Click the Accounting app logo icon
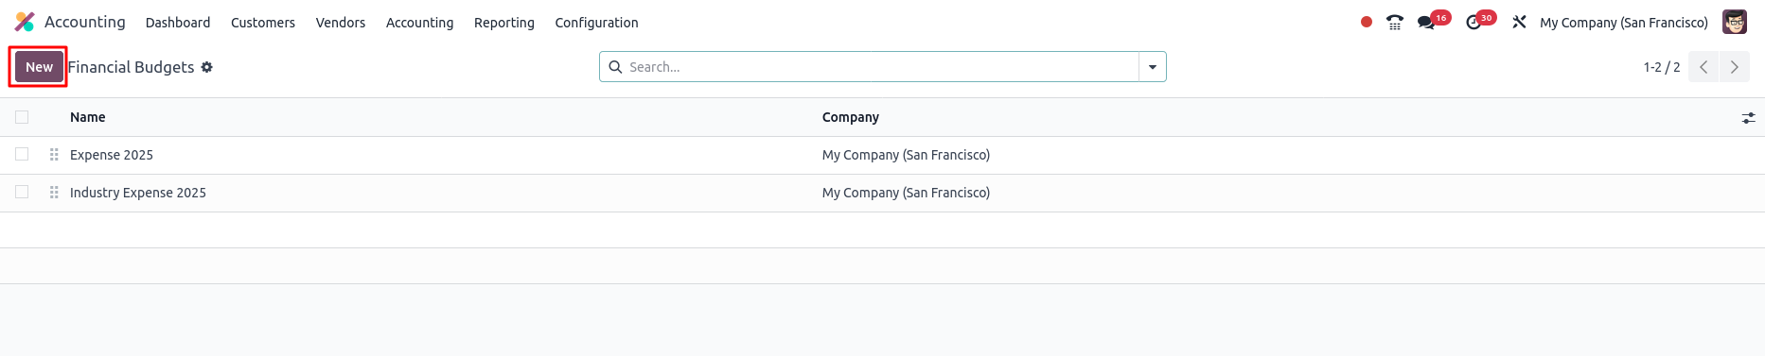This screenshot has width=1765, height=356. pos(25,22)
